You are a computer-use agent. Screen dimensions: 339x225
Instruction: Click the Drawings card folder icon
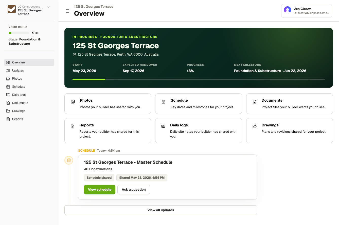(x=255, y=126)
